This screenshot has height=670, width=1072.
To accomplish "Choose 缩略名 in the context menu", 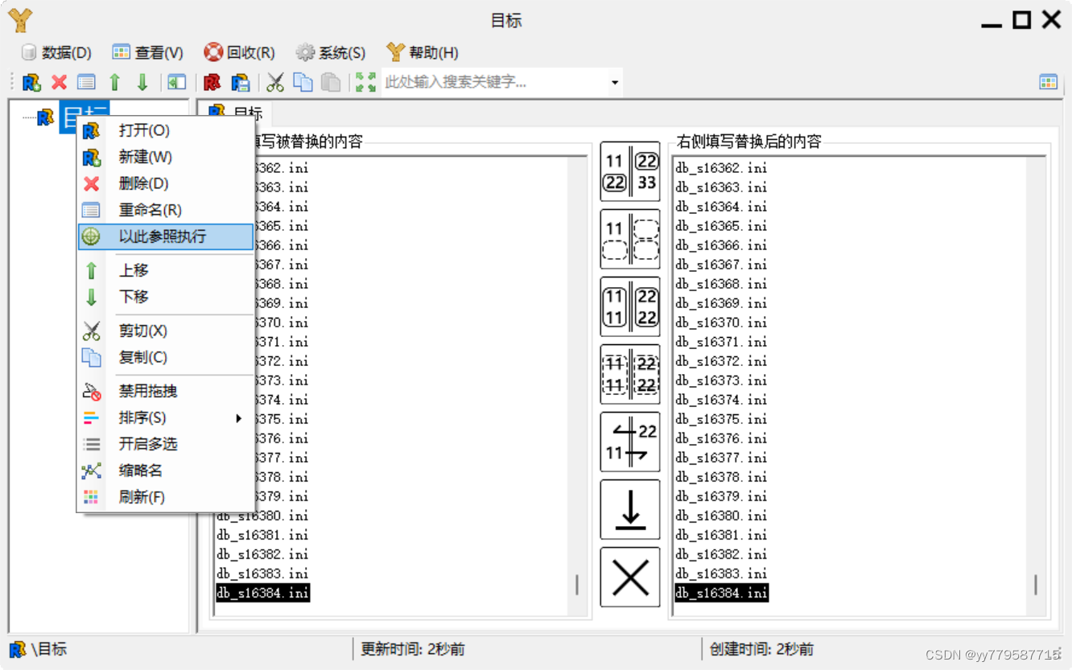I will click(166, 471).
